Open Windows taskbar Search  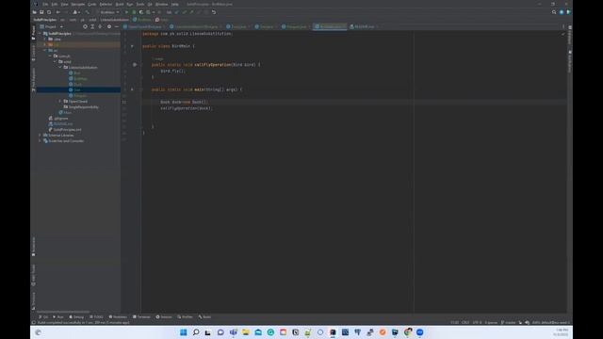pyautogui.click(x=196, y=332)
